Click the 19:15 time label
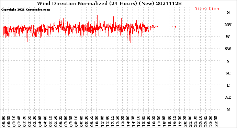Viewport: 237px width, 128px height. 174,121
